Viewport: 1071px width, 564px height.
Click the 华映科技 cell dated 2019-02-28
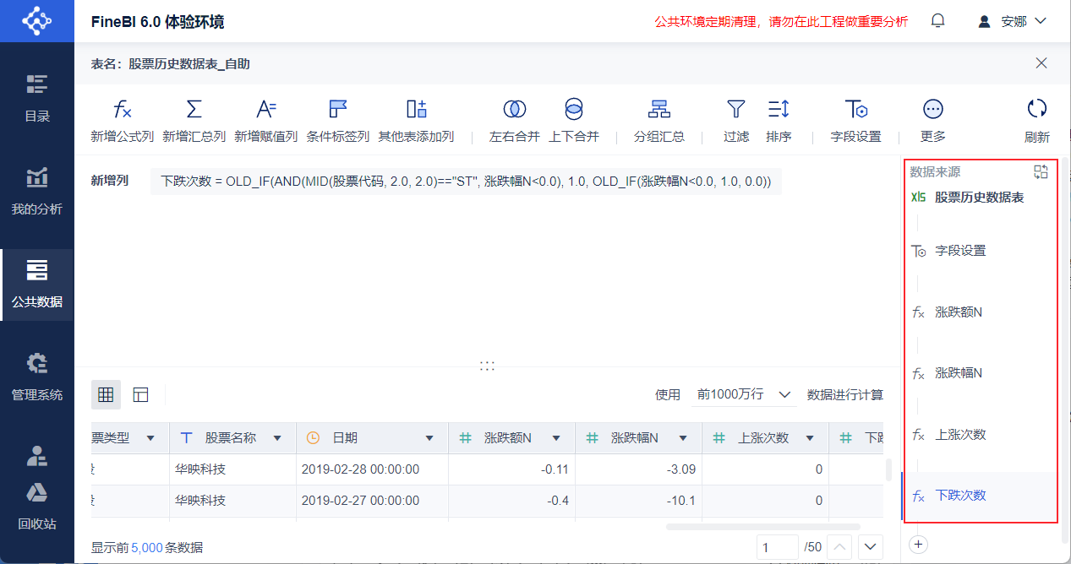(232, 469)
